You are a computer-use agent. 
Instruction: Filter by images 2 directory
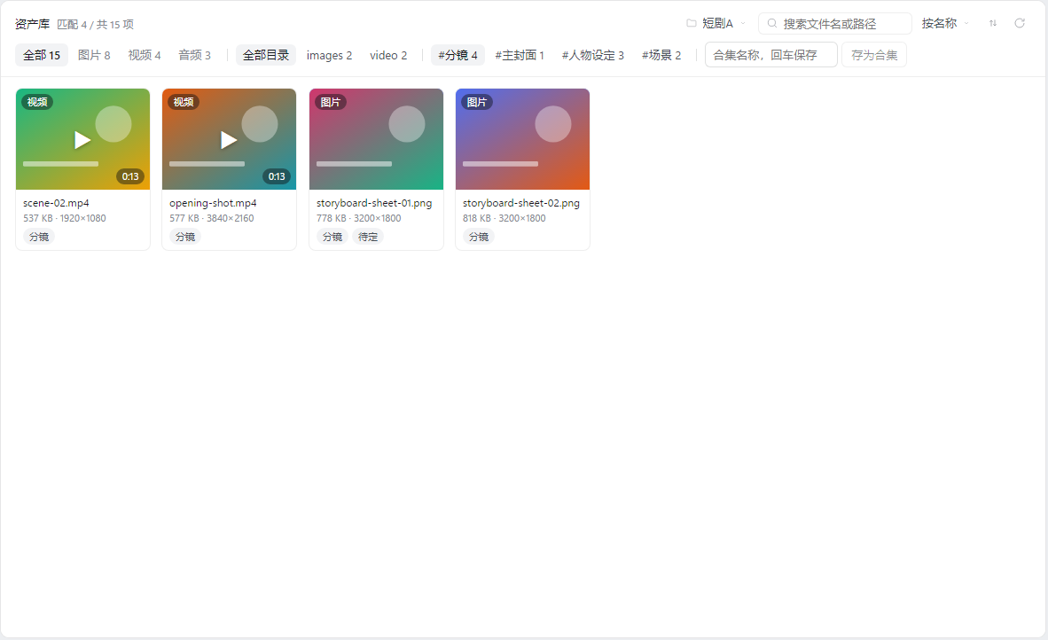pos(330,55)
